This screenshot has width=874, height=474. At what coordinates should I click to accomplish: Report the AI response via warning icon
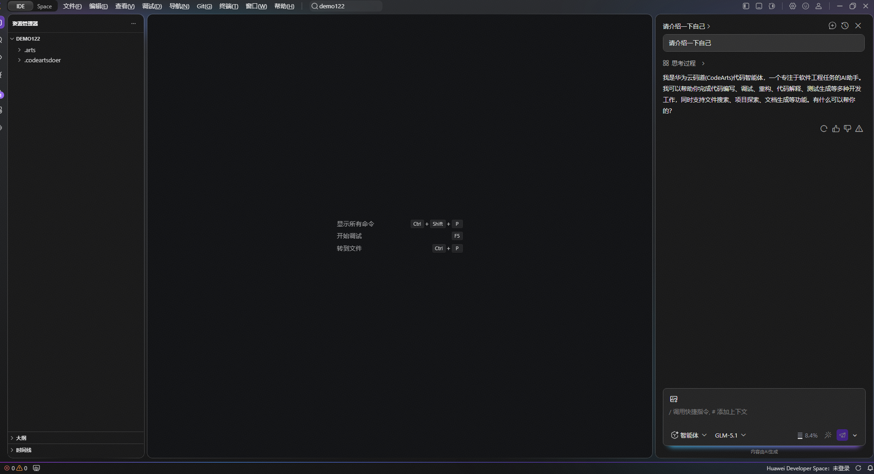pyautogui.click(x=859, y=129)
